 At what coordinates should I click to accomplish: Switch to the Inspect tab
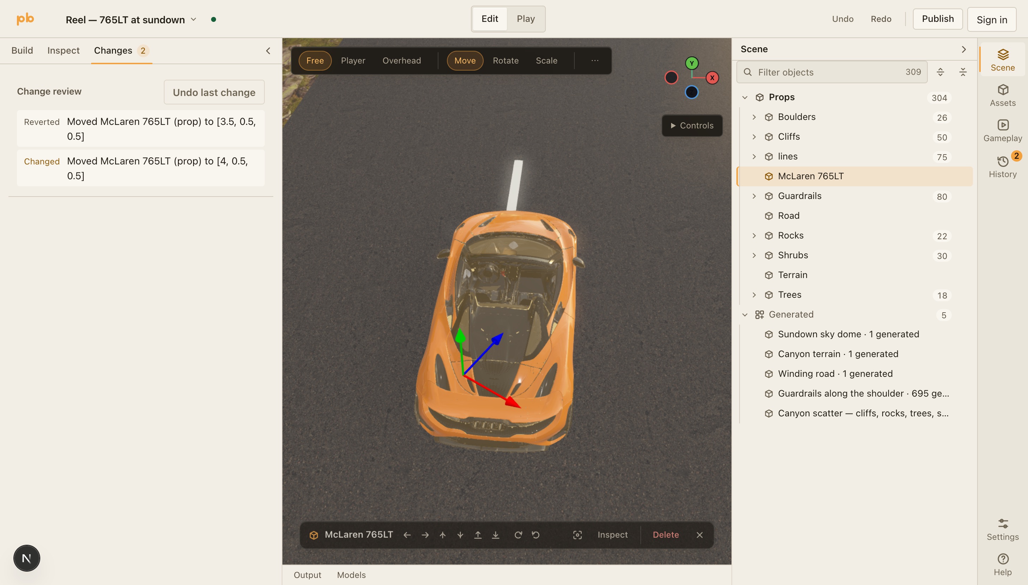pyautogui.click(x=63, y=50)
